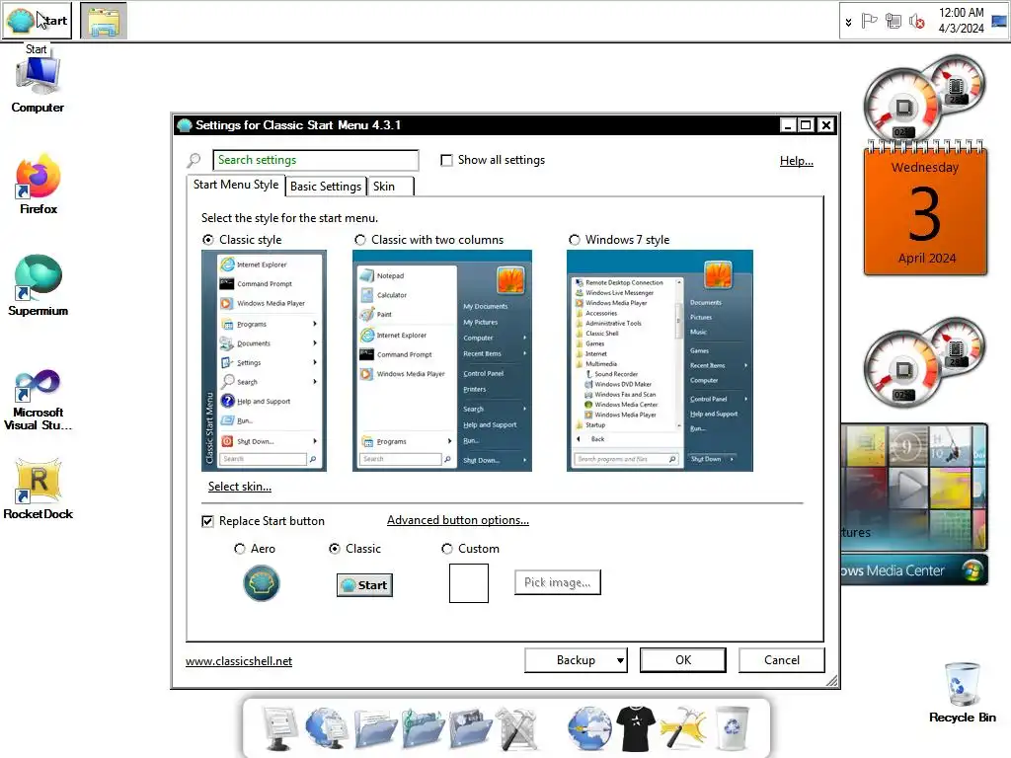Image resolution: width=1011 pixels, height=758 pixels.
Task: Open the Microsoft Visual Studio shortcut
Action: click(39, 400)
